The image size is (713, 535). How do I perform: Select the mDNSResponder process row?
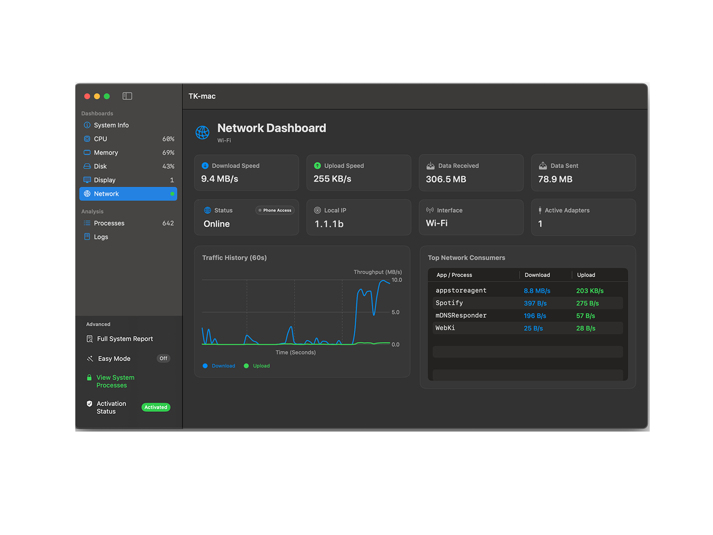click(x=528, y=316)
